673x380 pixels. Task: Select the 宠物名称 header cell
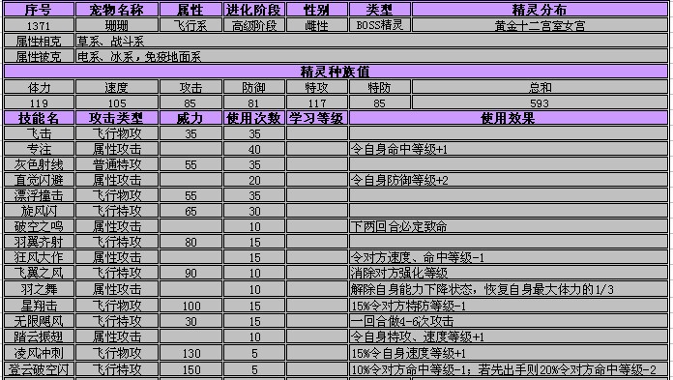pyautogui.click(x=117, y=10)
